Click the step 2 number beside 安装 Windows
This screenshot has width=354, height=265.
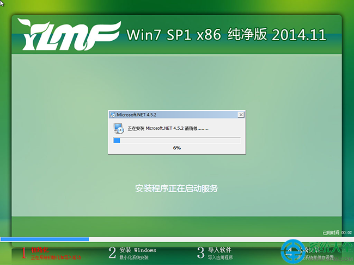(x=112, y=253)
